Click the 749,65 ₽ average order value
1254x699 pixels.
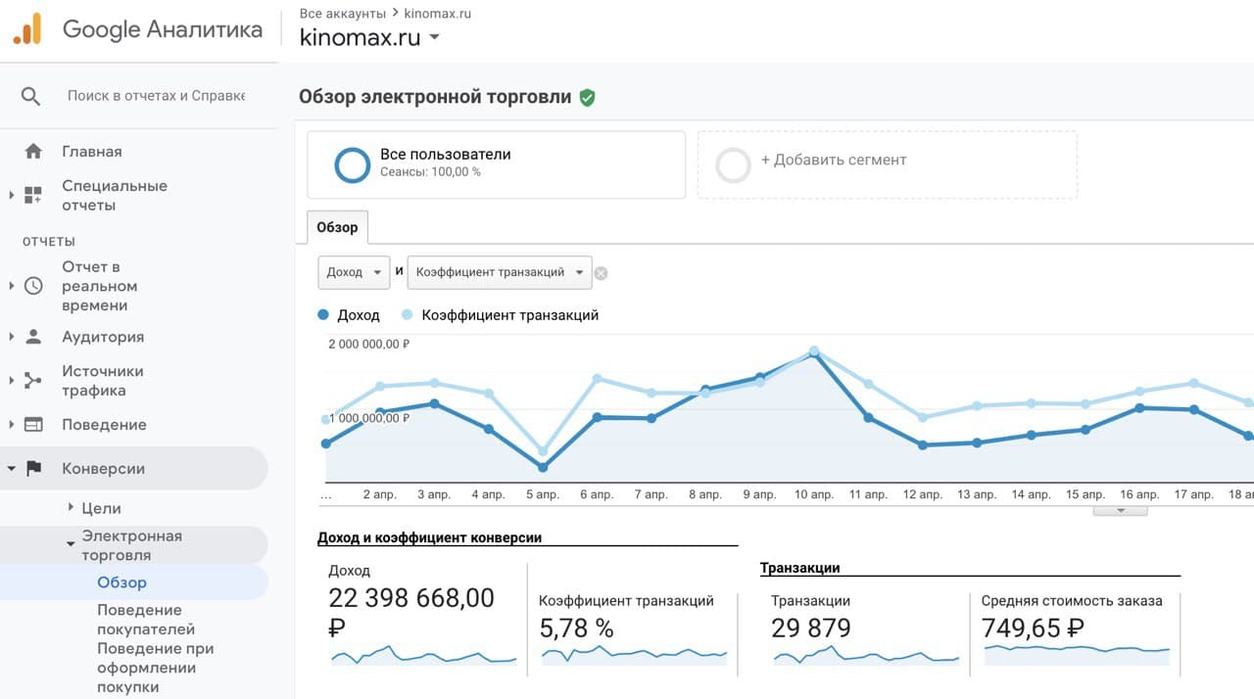click(x=1033, y=628)
